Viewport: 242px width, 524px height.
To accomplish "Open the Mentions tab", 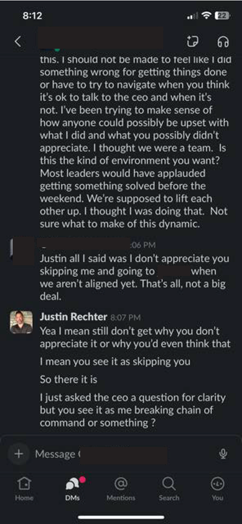I will pos(121,488).
